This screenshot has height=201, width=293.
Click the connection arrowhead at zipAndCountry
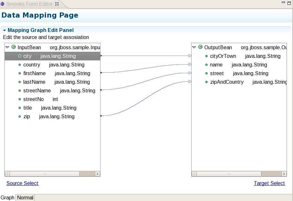tap(190, 81)
